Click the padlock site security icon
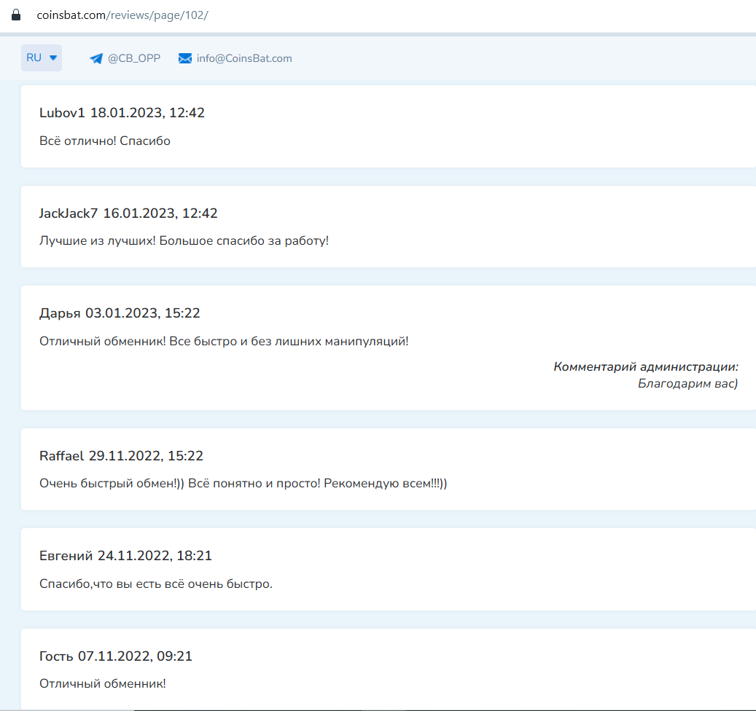Screen dimensions: 756x711 tap(16, 15)
